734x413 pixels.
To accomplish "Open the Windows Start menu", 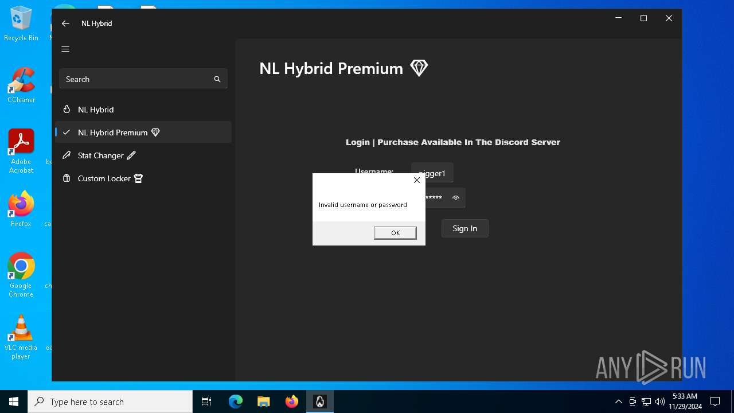I will pyautogui.click(x=14, y=402).
